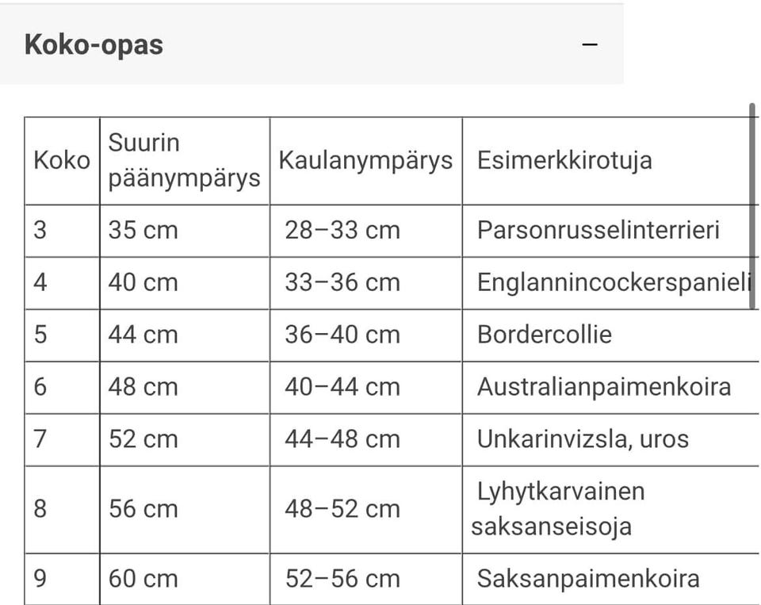Click the 60 cm head circumference cell

(143, 578)
